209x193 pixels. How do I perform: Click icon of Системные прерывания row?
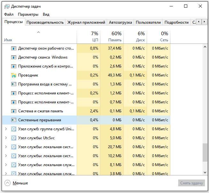click(x=14, y=120)
